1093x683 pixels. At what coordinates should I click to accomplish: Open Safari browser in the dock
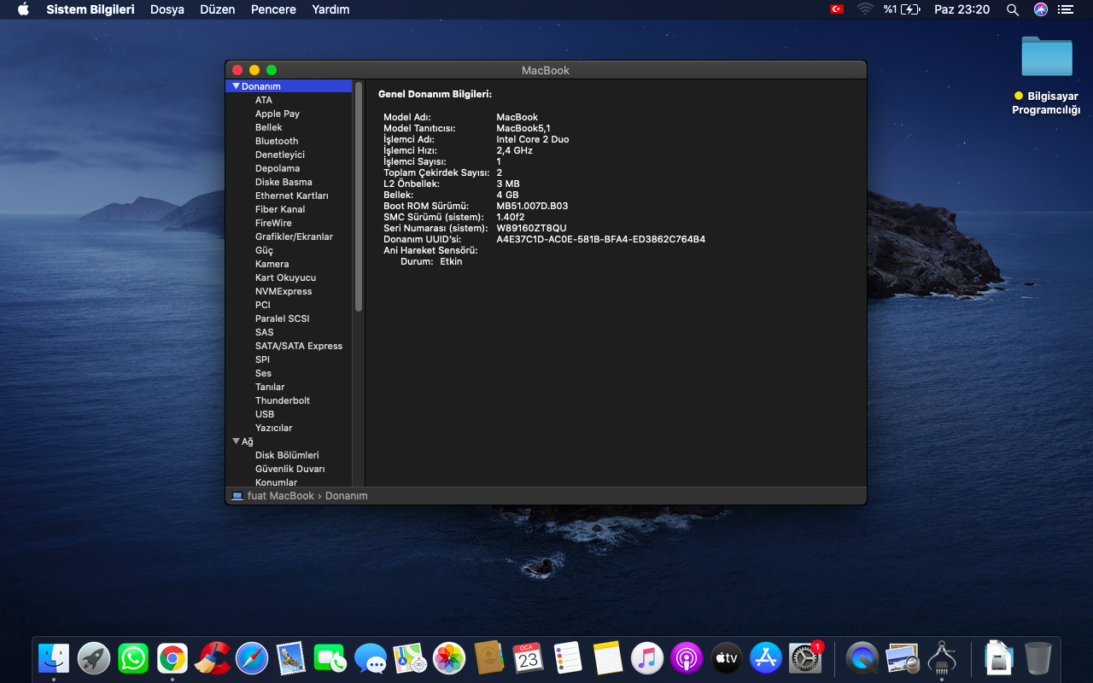[252, 658]
